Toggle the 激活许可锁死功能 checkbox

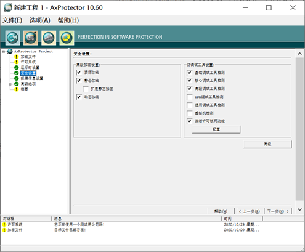click(x=190, y=121)
